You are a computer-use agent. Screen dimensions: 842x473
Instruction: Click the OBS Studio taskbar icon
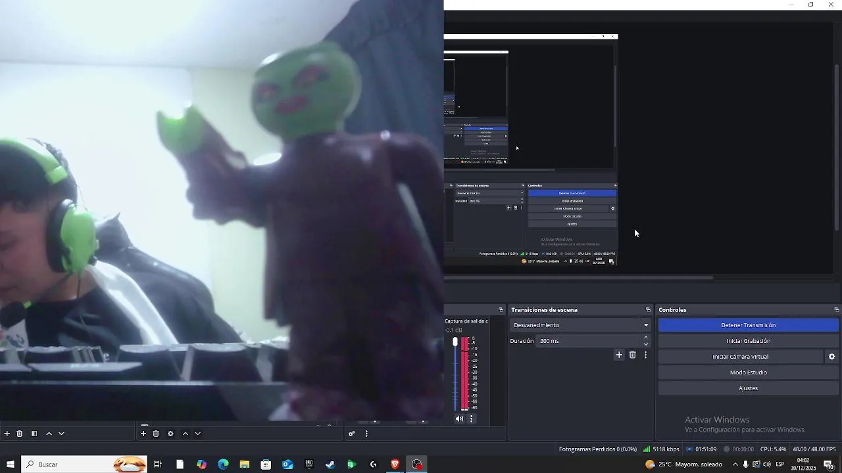(416, 464)
